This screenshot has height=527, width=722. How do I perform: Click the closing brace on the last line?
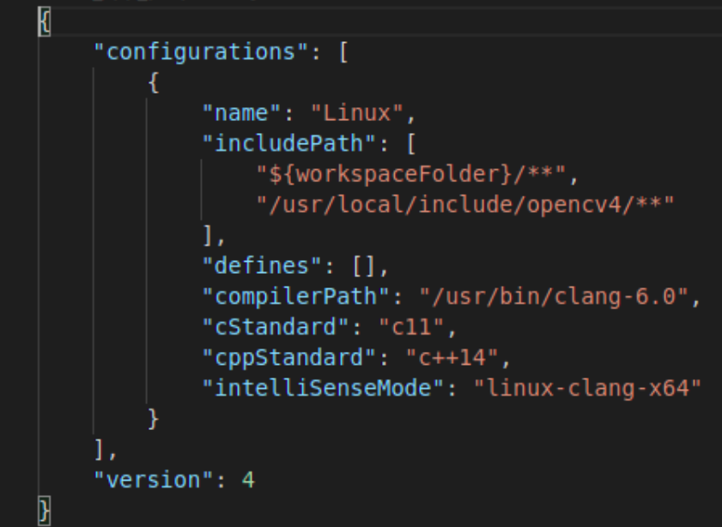point(44,510)
